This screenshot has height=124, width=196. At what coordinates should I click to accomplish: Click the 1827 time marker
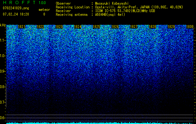(x=134, y=27)
